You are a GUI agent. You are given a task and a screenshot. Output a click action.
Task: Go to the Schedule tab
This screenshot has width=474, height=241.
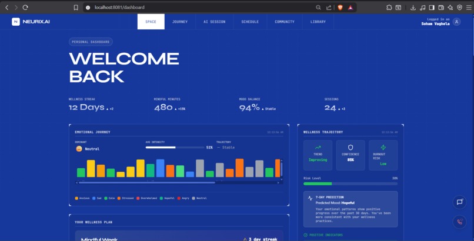(250, 22)
